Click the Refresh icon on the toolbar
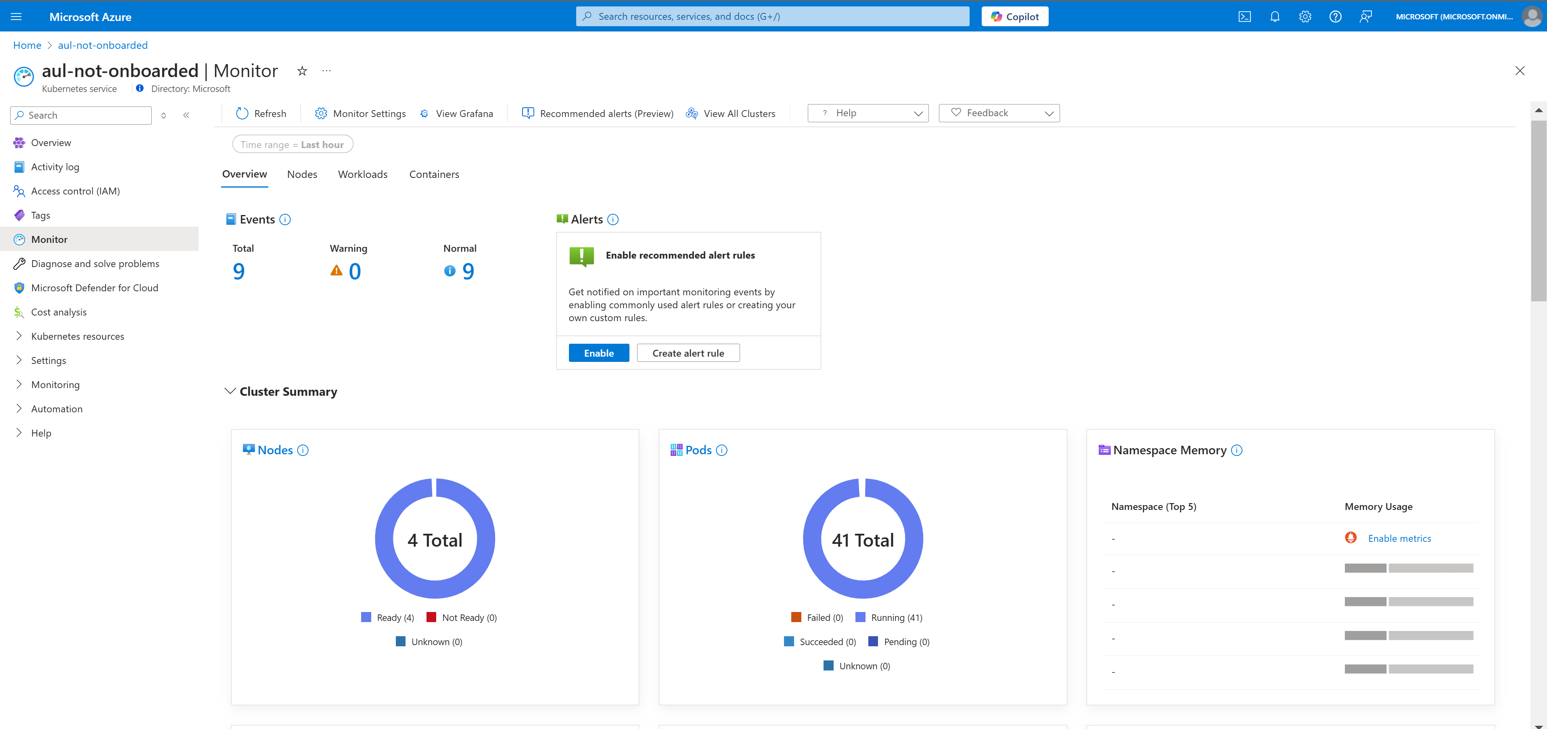The image size is (1547, 729). pyautogui.click(x=242, y=113)
